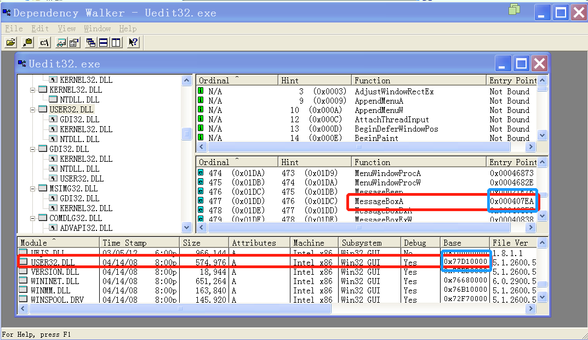The image size is (588, 340).
Task: Click the external viewer glasses icon
Action: point(61,43)
